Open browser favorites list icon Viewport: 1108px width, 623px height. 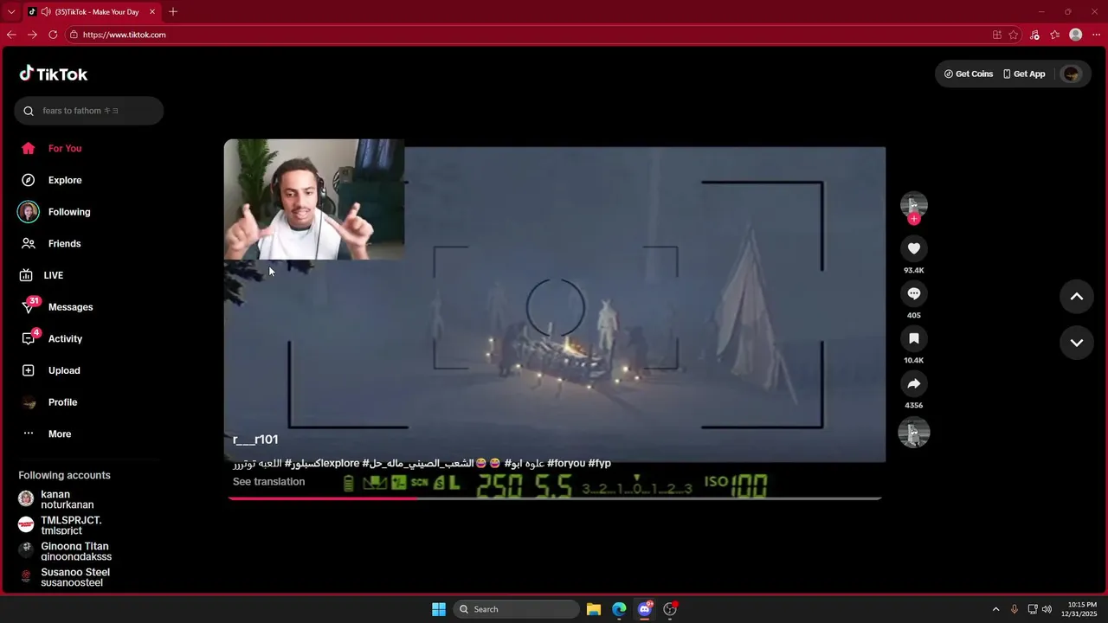[x=1055, y=35]
